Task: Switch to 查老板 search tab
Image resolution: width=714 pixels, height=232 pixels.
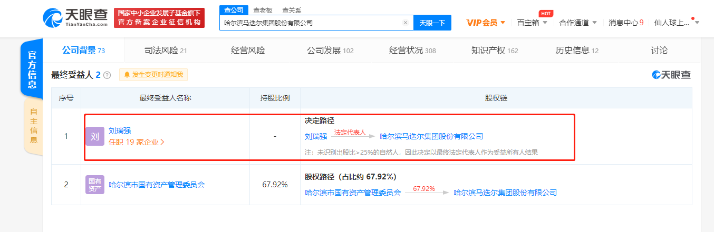Action: pyautogui.click(x=263, y=9)
